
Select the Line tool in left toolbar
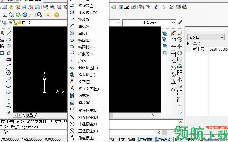9,33
